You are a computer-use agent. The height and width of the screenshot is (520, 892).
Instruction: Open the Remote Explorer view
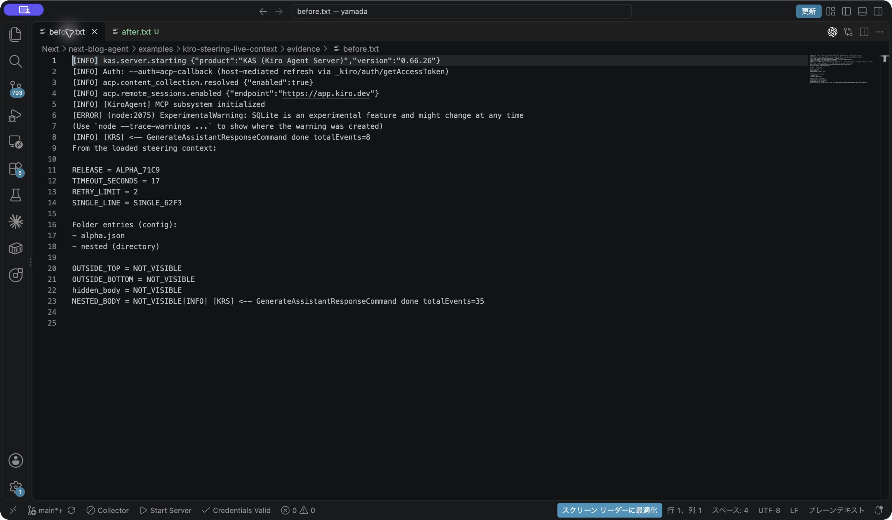coord(16,142)
